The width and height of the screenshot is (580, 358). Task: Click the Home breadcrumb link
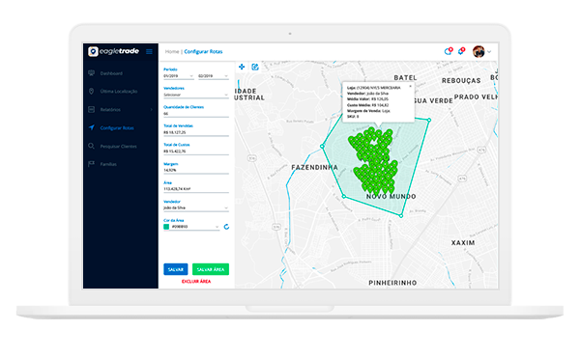[x=172, y=52]
